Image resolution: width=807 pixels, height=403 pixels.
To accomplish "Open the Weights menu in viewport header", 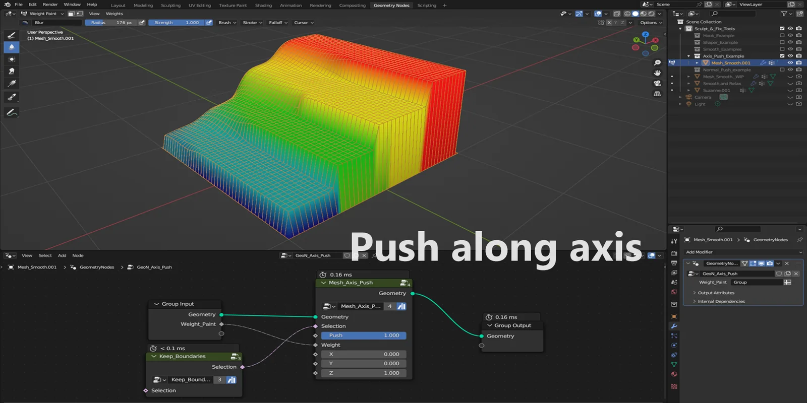I will (114, 14).
